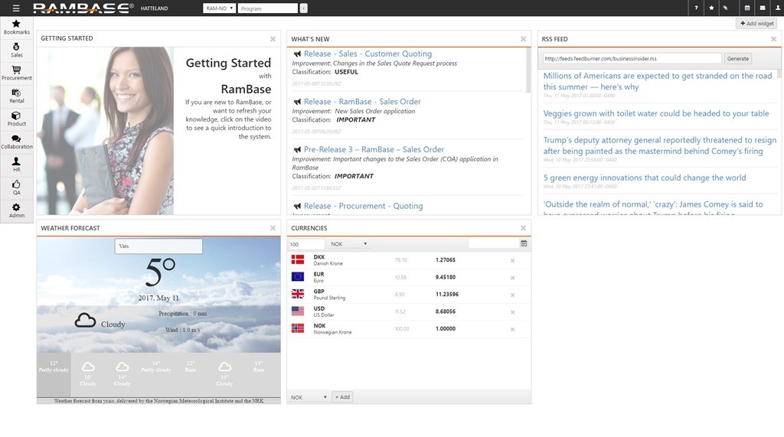Open the Collaboration module in sidebar
The width and height of the screenshot is (784, 437).
[x=17, y=142]
